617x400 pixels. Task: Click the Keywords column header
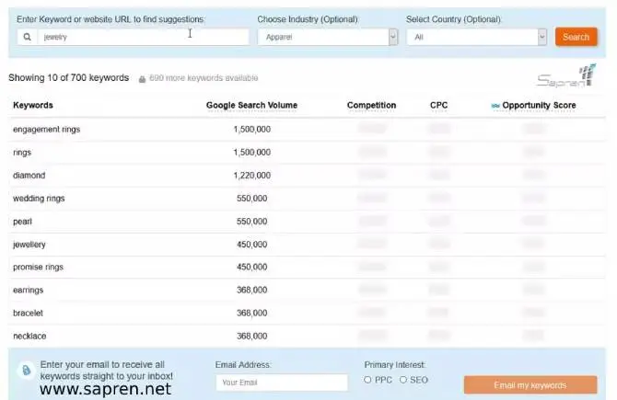pos(33,106)
